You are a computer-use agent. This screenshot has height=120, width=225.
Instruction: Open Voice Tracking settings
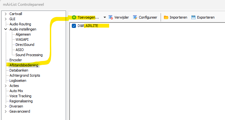pyautogui.click(x=20, y=96)
